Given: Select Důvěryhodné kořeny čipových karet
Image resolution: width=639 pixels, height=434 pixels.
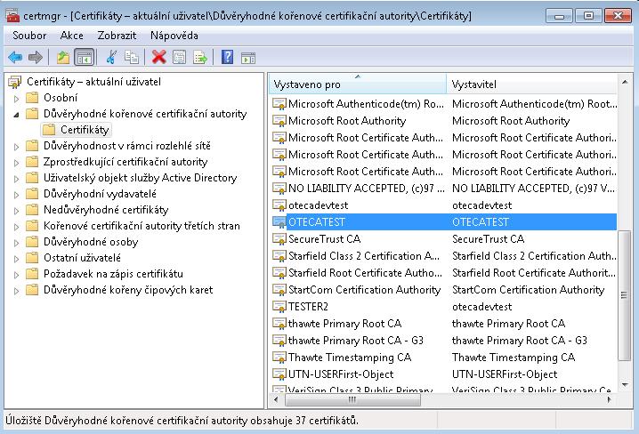Looking at the screenshot, I should click(x=128, y=290).
